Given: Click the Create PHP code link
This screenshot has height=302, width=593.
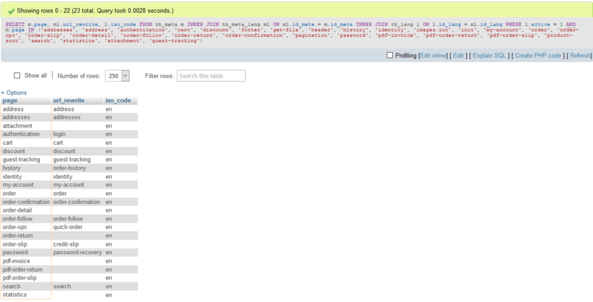Looking at the screenshot, I should pyautogui.click(x=538, y=56).
